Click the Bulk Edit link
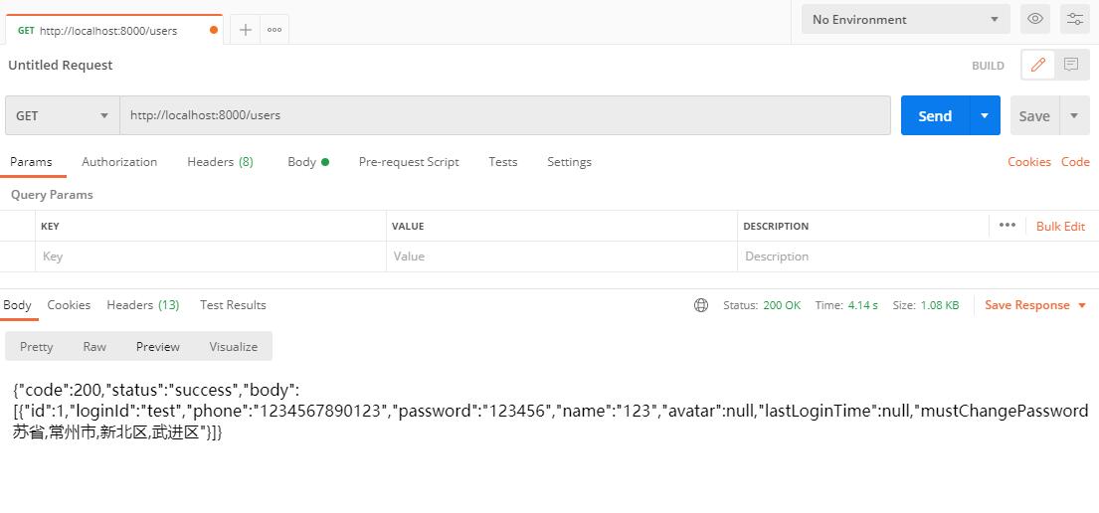1099x513 pixels. click(x=1060, y=227)
